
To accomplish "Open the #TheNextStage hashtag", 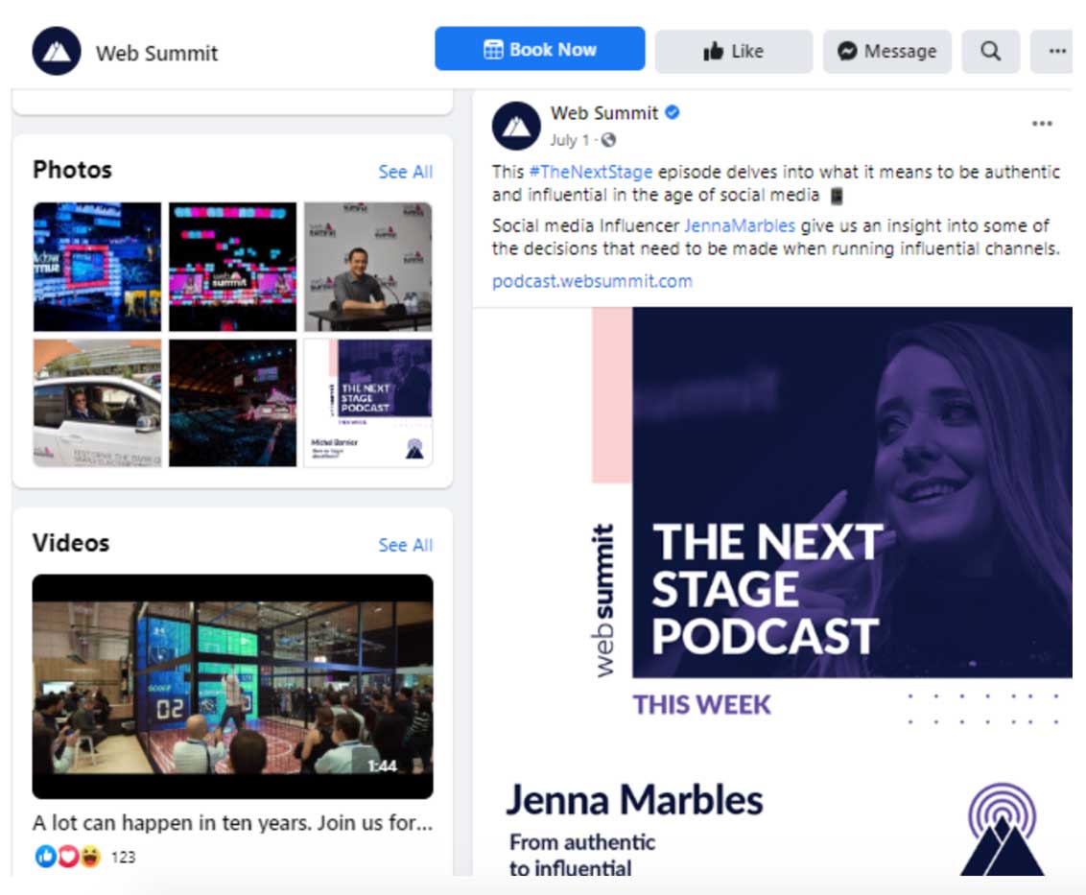I will coord(591,172).
